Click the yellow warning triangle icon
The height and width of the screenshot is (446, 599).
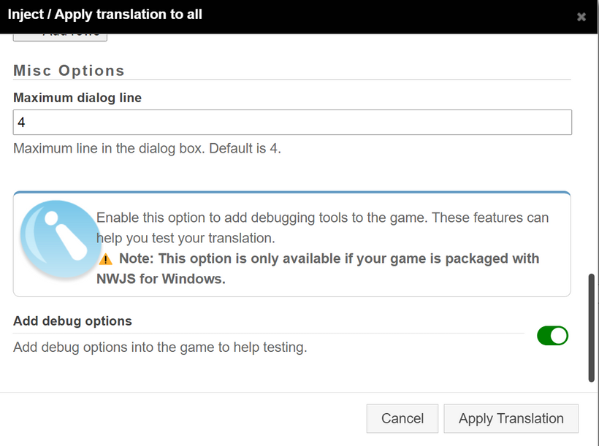106,259
